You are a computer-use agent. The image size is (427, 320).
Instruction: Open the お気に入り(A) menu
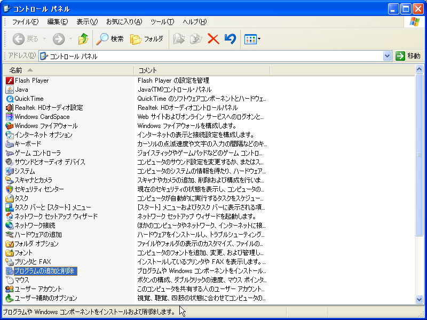(124, 22)
